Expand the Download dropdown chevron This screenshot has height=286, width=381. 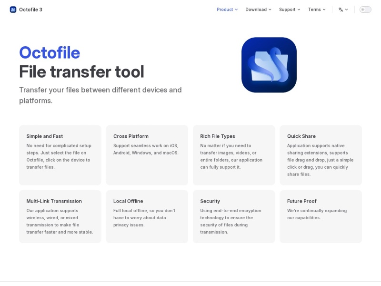[270, 10]
